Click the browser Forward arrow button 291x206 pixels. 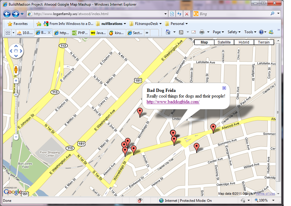click(15, 14)
